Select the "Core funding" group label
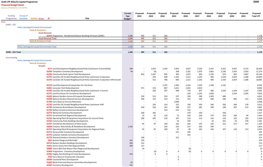The height and width of the screenshot is (167, 263). click(11, 57)
